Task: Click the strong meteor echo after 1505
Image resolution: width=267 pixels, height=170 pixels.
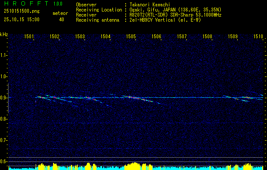Action: [x=138, y=99]
